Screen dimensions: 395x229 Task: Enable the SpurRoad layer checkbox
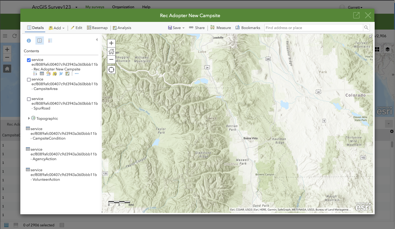click(29, 99)
